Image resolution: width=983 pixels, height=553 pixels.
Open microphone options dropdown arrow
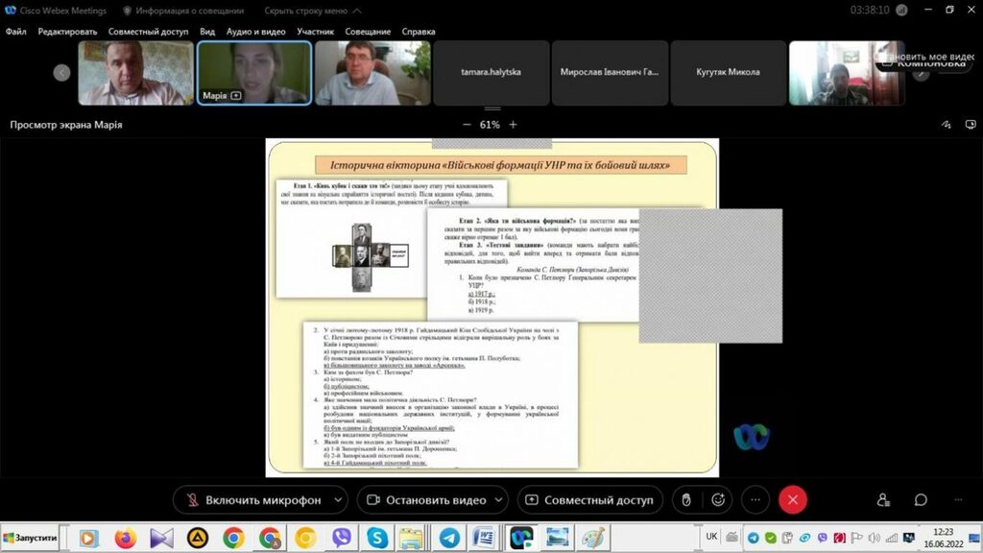point(337,500)
